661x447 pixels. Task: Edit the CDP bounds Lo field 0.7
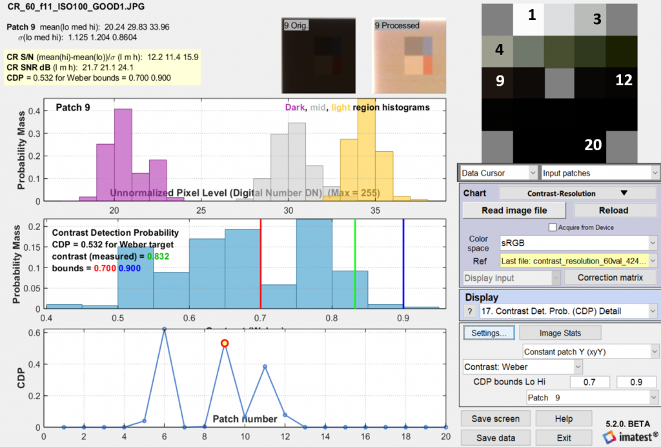(x=589, y=382)
